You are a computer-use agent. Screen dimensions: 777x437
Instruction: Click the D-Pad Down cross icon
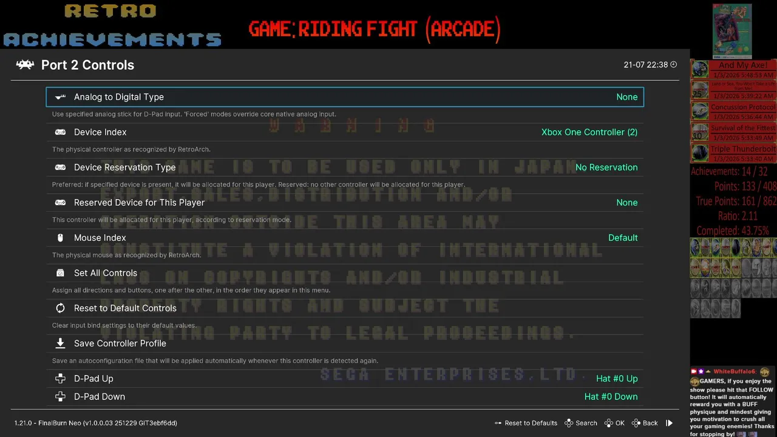(60, 397)
